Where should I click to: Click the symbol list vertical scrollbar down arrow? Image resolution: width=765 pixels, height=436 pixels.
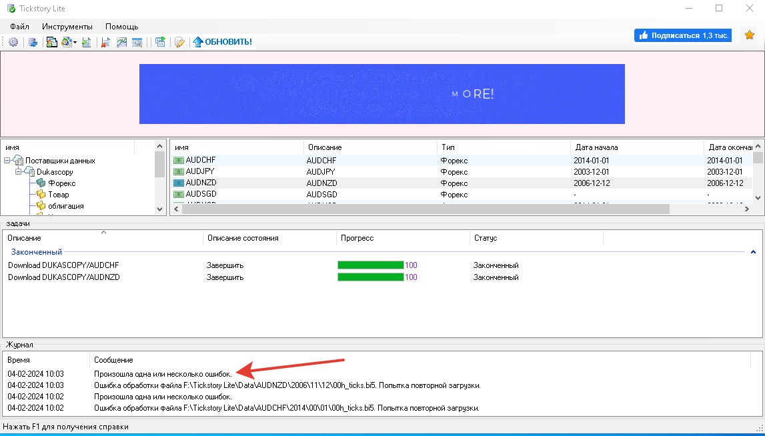[758, 197]
